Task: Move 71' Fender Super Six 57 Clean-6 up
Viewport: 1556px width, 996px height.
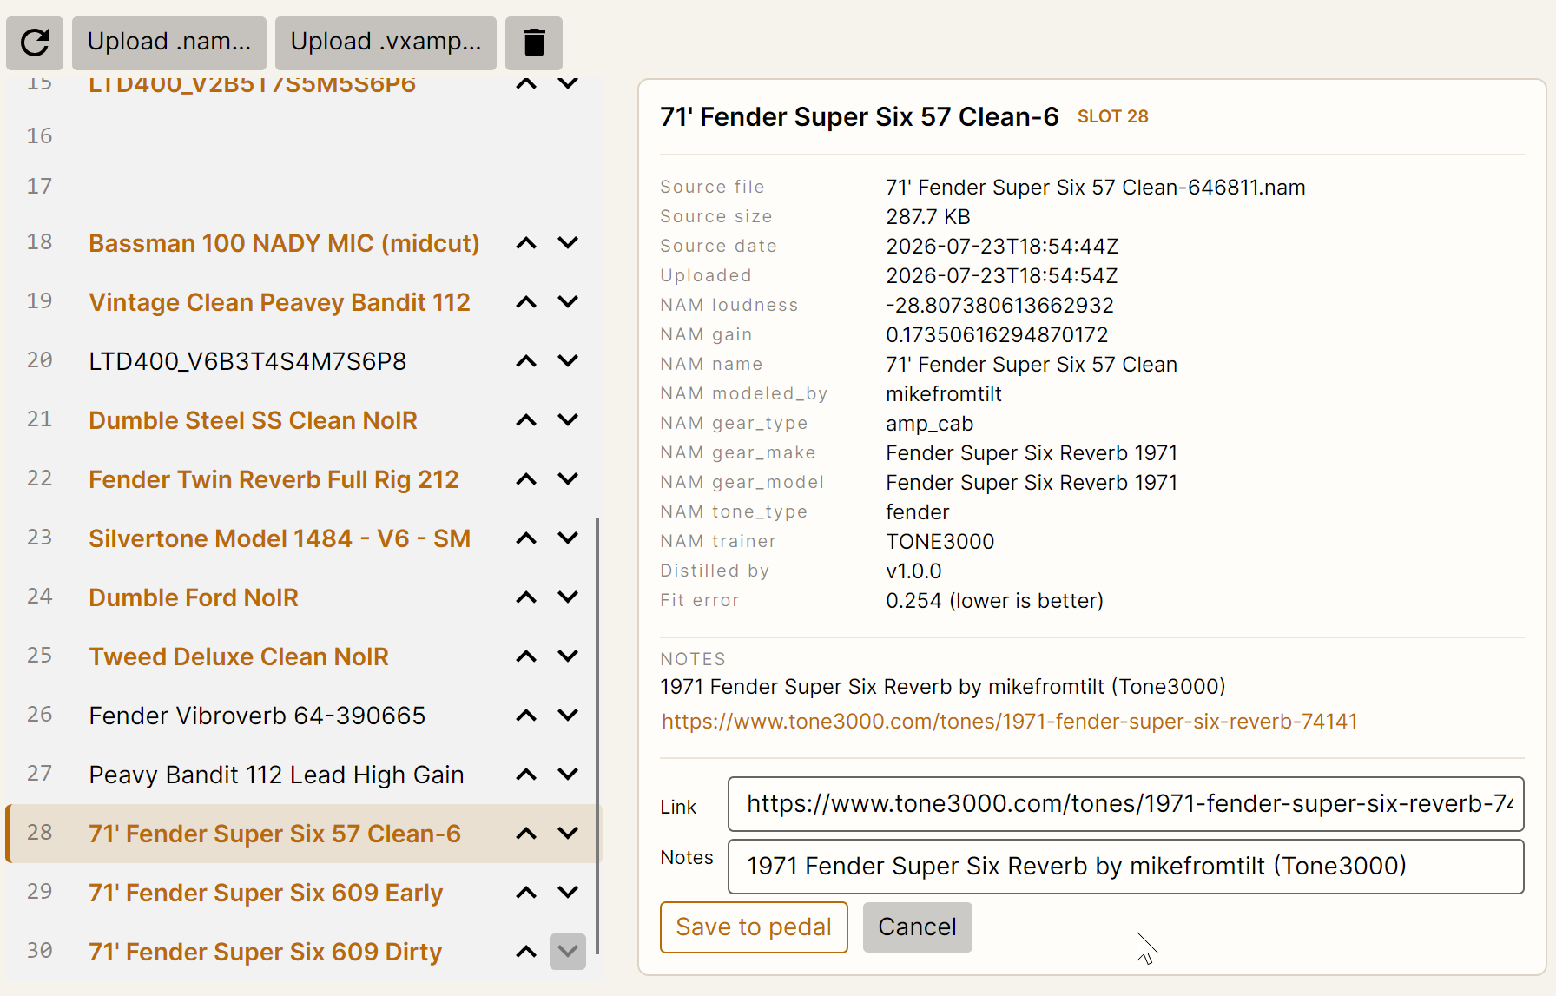Action: click(x=526, y=834)
